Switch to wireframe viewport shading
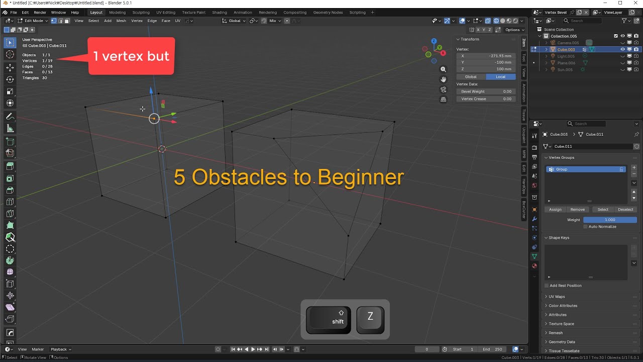 click(497, 21)
